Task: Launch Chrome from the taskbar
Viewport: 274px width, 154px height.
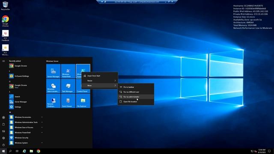Action: (38, 151)
